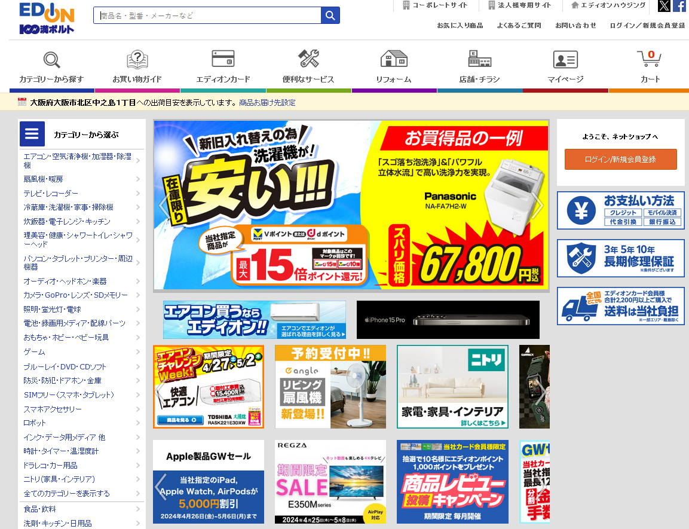The height and width of the screenshot is (529, 689).
Task: Expand 炊飯器・電子レンジ・キッチン category
Action: pos(82,221)
